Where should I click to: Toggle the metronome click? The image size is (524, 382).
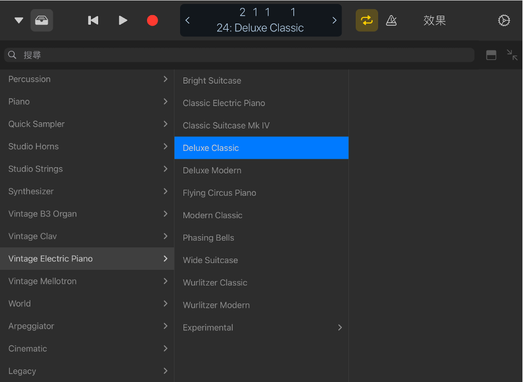tap(392, 21)
